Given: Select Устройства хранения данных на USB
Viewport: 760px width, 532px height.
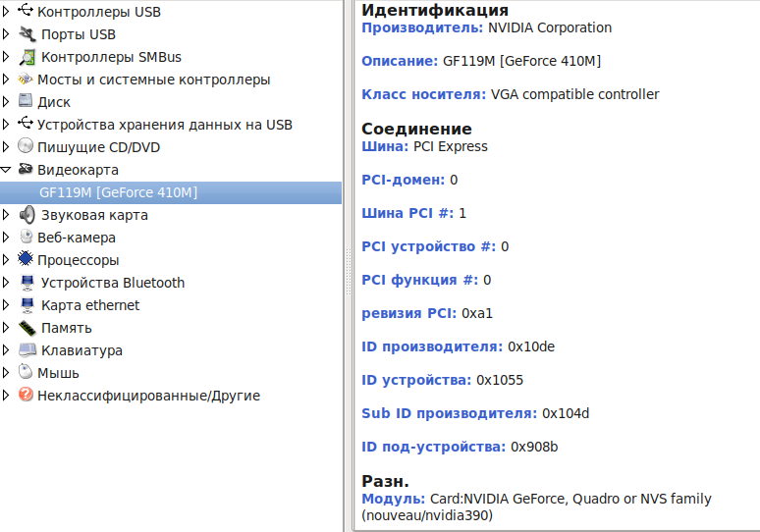Looking at the screenshot, I should pos(164,125).
